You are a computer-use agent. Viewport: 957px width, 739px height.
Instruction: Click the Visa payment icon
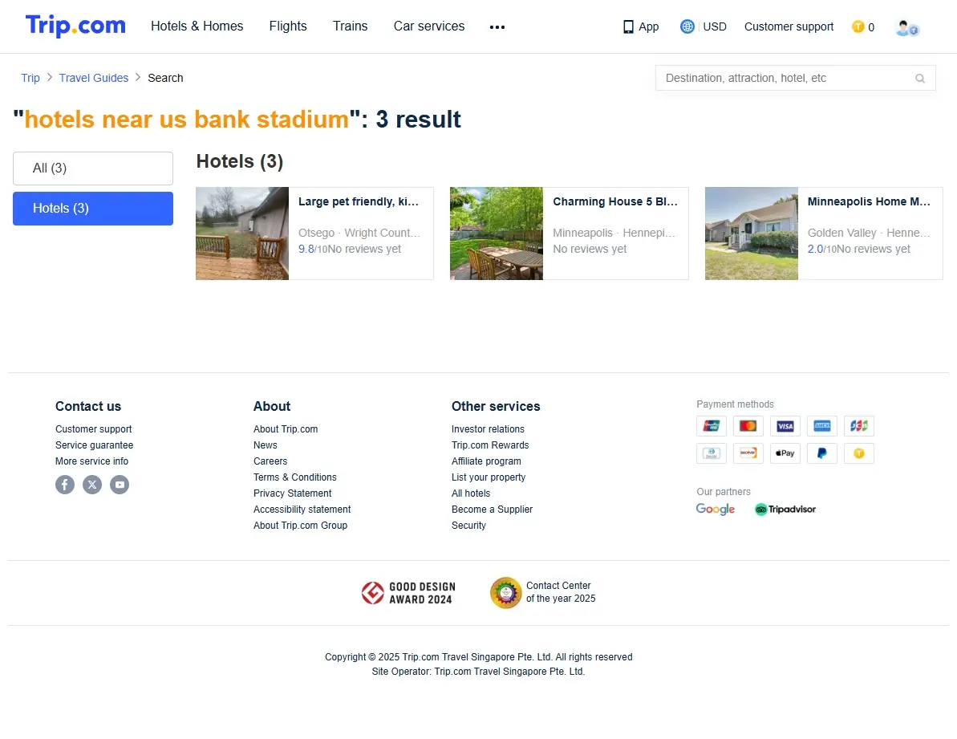[x=785, y=426]
